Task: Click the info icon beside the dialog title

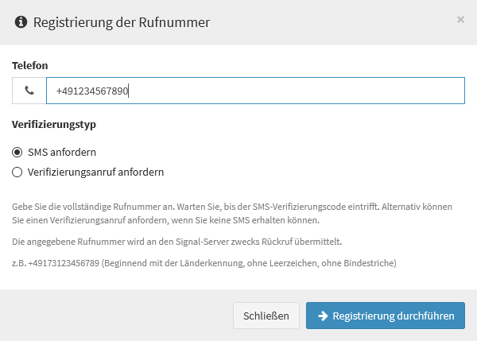Action: pos(21,22)
